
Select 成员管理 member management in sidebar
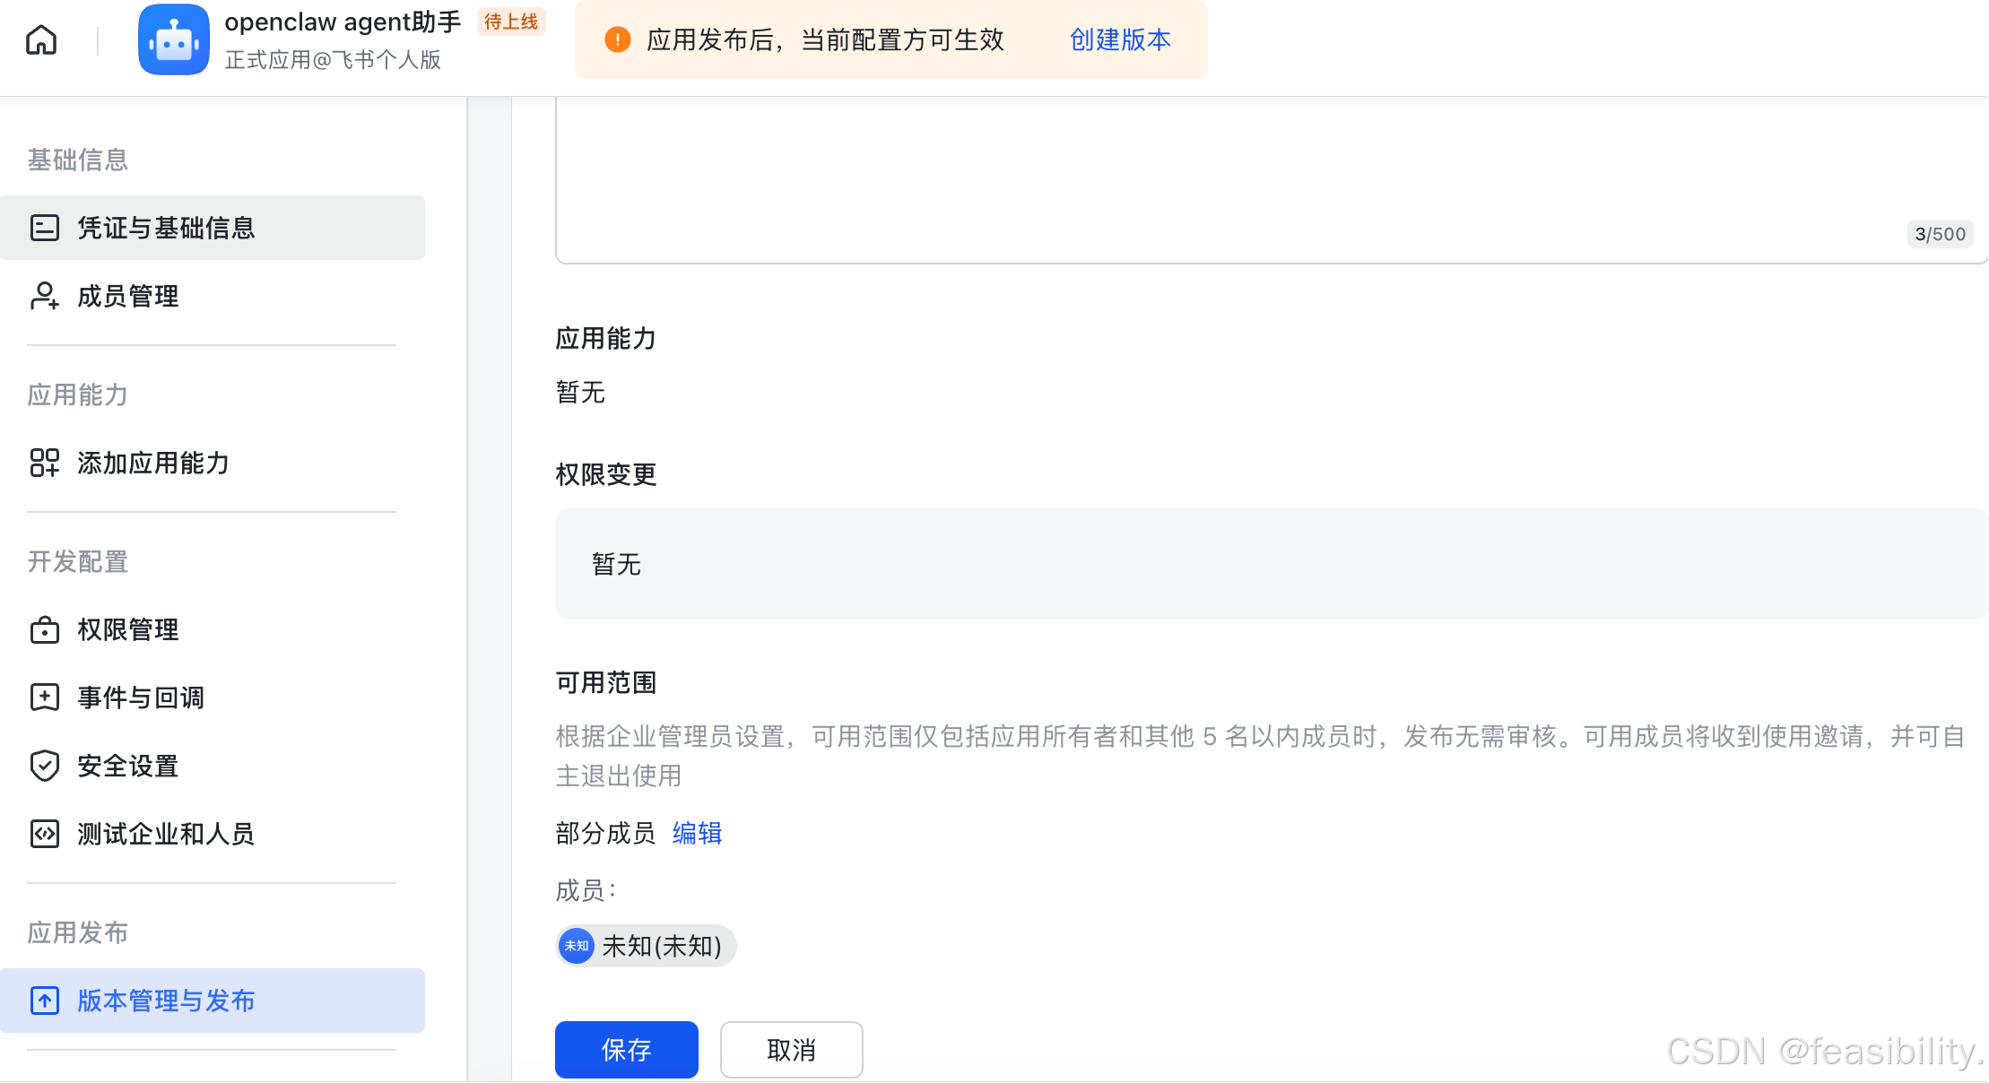pyautogui.click(x=127, y=296)
